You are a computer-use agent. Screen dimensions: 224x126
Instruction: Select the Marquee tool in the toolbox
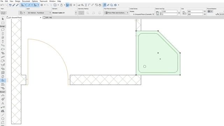pos(3,23)
